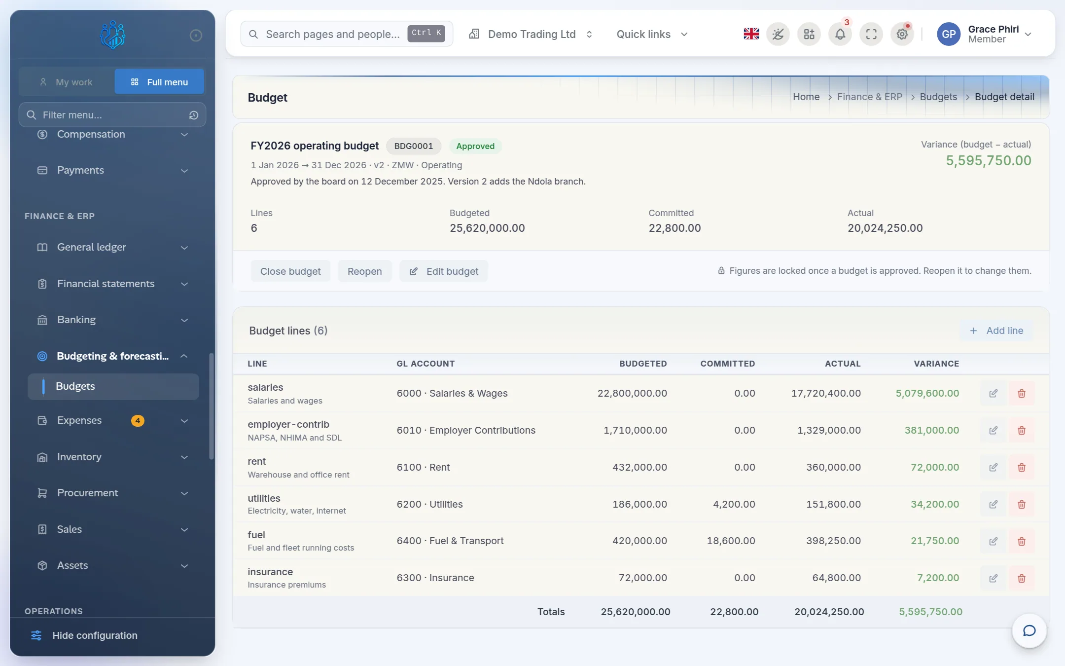The height and width of the screenshot is (666, 1065).
Task: Edit the salaries budget line
Action: point(994,393)
